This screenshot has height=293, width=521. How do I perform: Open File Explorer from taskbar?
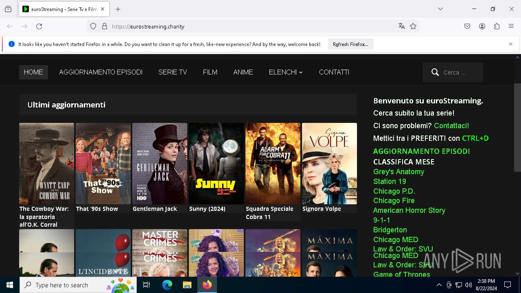click(187, 285)
